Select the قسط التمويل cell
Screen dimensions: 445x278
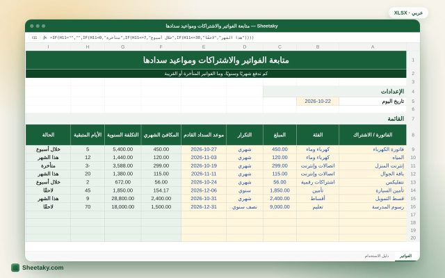point(373,199)
